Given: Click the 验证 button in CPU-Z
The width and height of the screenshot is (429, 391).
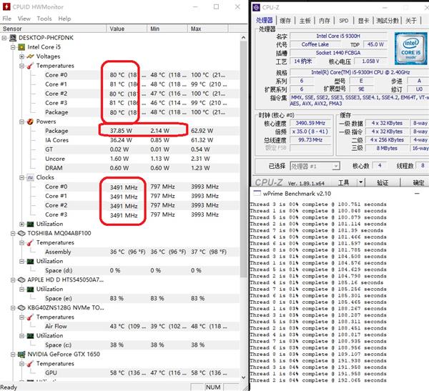Looking at the screenshot, I should (383, 182).
